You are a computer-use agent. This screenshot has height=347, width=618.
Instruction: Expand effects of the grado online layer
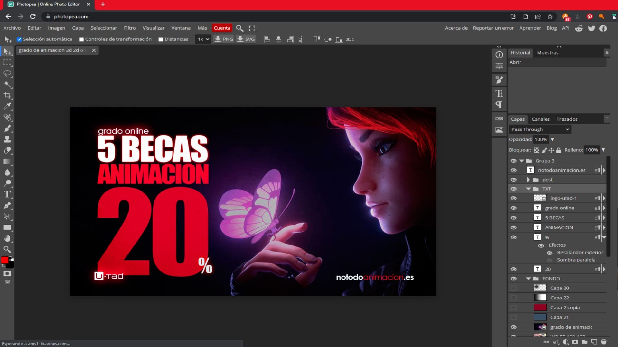point(604,208)
